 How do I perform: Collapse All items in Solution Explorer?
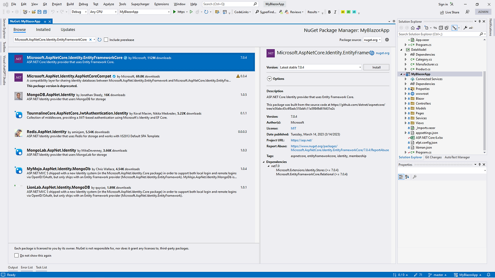[441, 28]
